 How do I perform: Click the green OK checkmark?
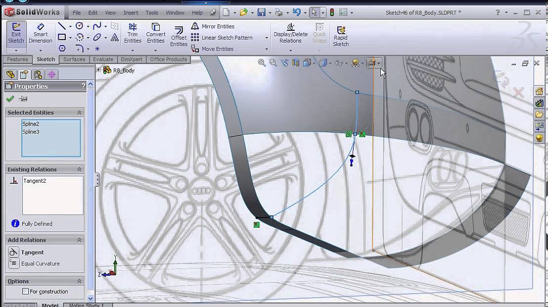click(10, 99)
